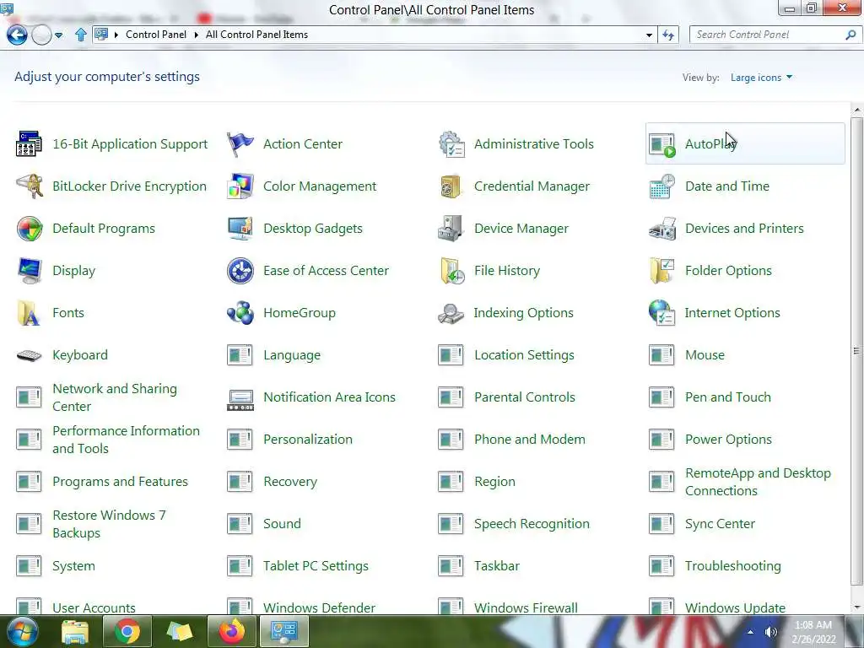Open Parental Controls link
The image size is (864, 648).
tap(525, 397)
